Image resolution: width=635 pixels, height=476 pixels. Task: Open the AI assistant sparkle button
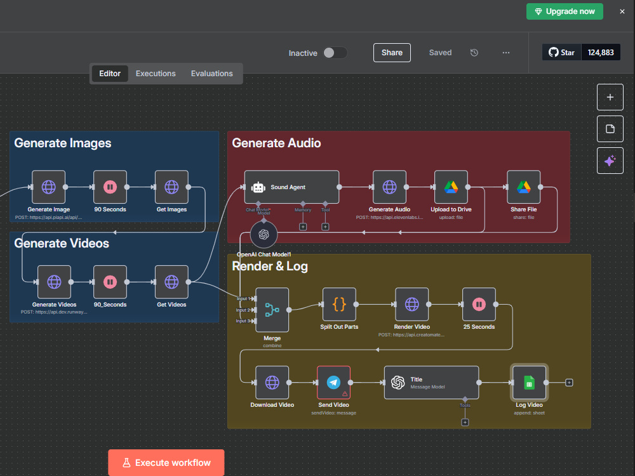[610, 161]
